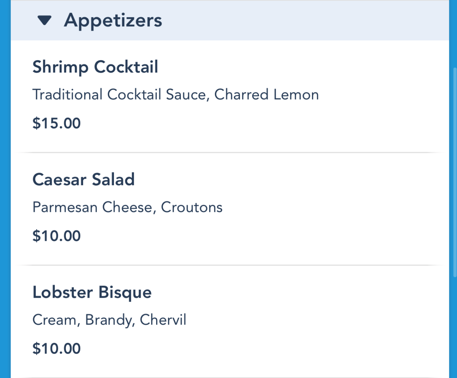Open the Lobster Bisque item title
This screenshot has height=378, width=457.
pos(92,292)
